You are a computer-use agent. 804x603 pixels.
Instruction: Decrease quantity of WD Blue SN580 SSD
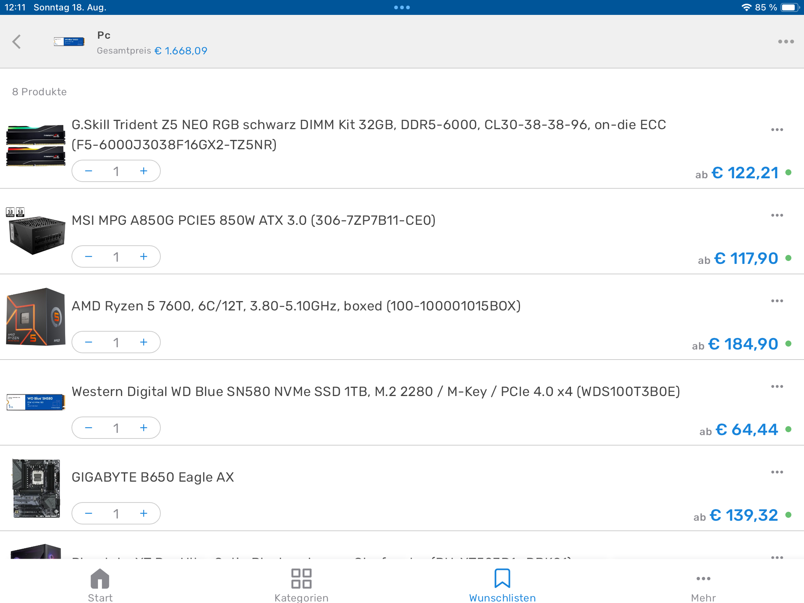tap(89, 428)
